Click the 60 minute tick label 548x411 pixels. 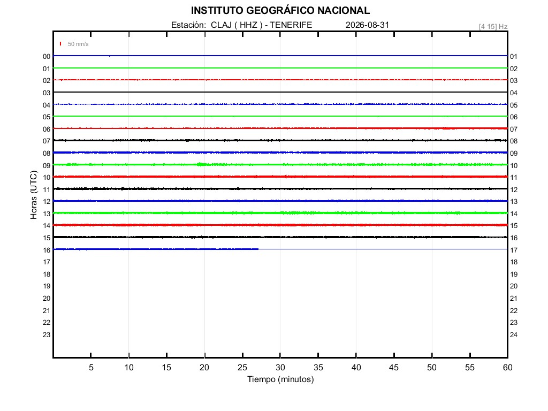coord(508,367)
